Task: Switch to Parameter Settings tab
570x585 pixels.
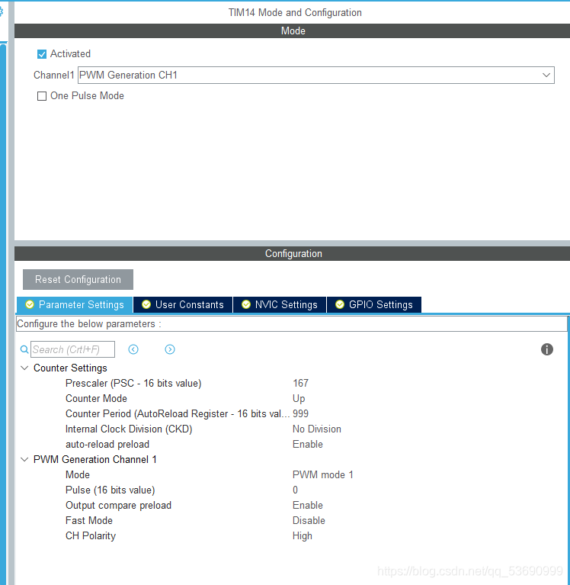Action: [x=75, y=304]
